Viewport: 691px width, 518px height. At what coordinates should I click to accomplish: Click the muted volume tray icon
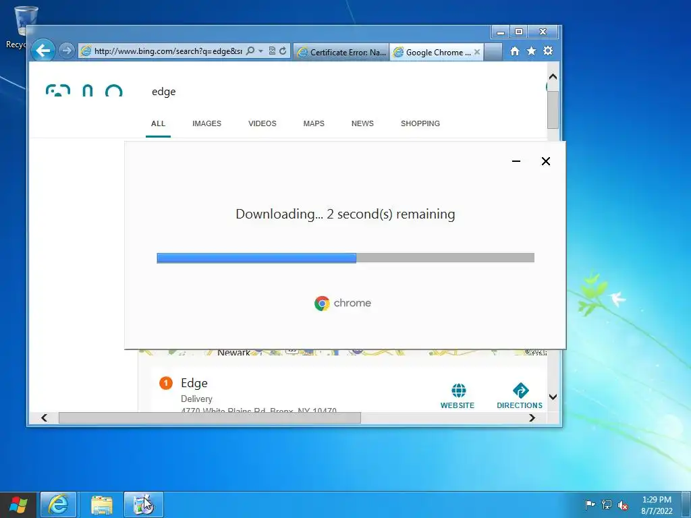click(623, 505)
